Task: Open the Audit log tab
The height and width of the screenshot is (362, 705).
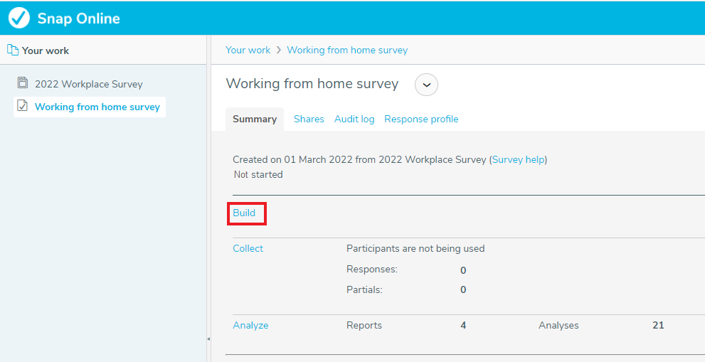Action: point(354,119)
